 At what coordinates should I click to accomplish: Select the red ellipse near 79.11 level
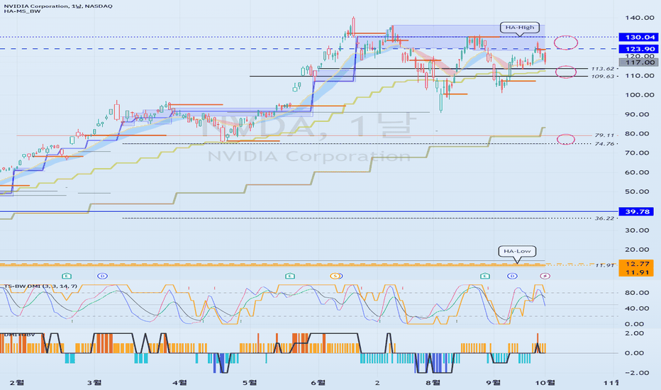[x=566, y=139]
